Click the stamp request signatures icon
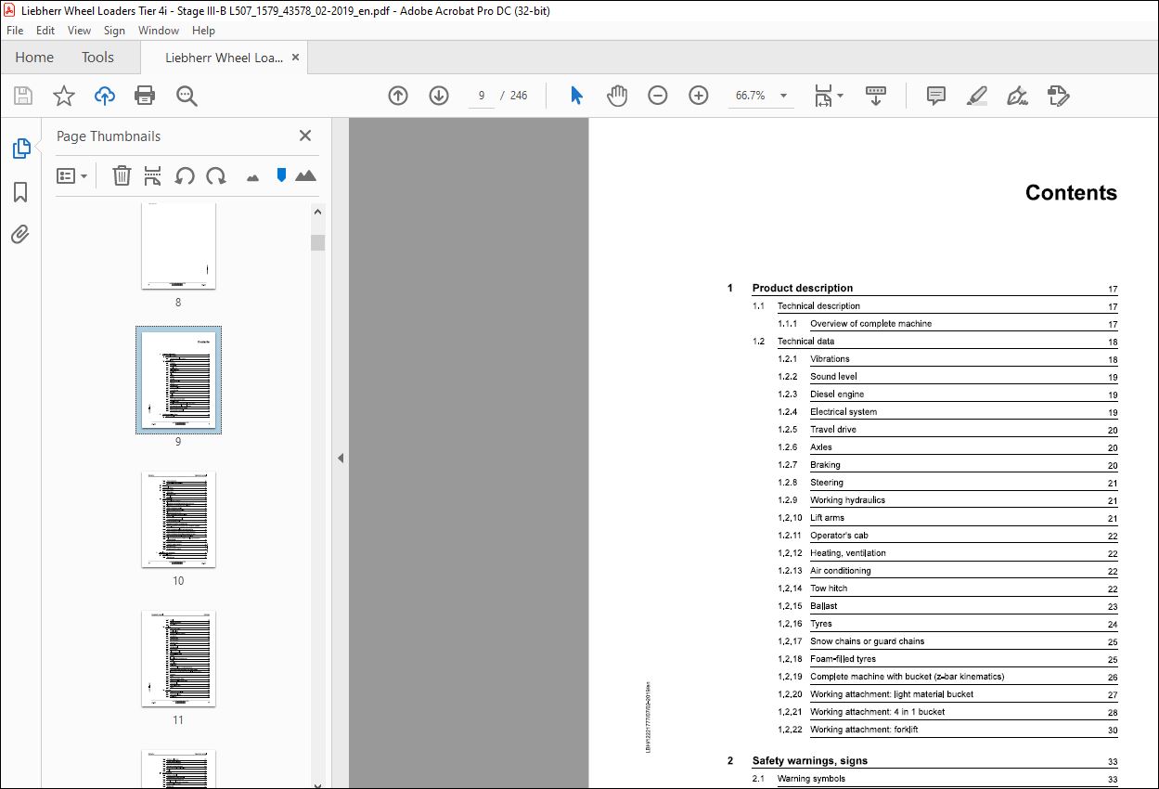1159x789 pixels. coord(1058,96)
